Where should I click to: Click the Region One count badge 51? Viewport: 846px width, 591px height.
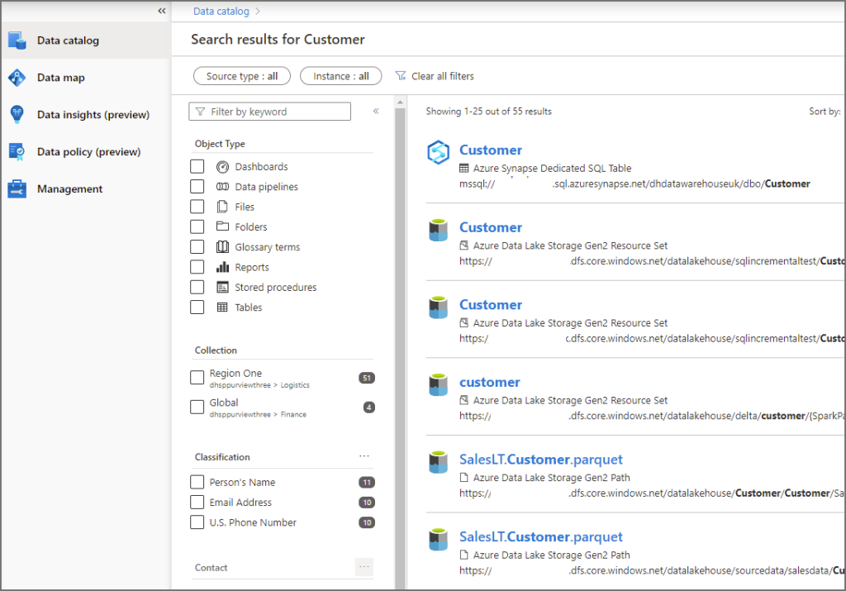click(367, 378)
